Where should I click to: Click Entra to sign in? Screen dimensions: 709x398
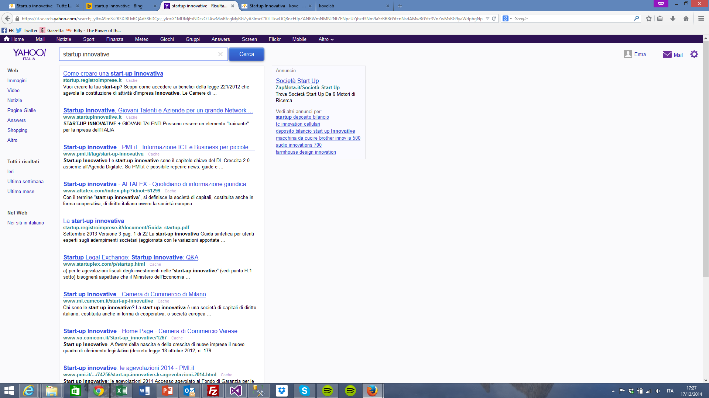tap(640, 54)
